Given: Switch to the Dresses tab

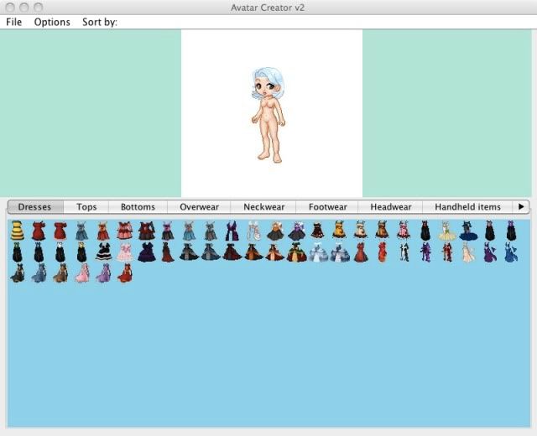Looking at the screenshot, I should coord(34,207).
